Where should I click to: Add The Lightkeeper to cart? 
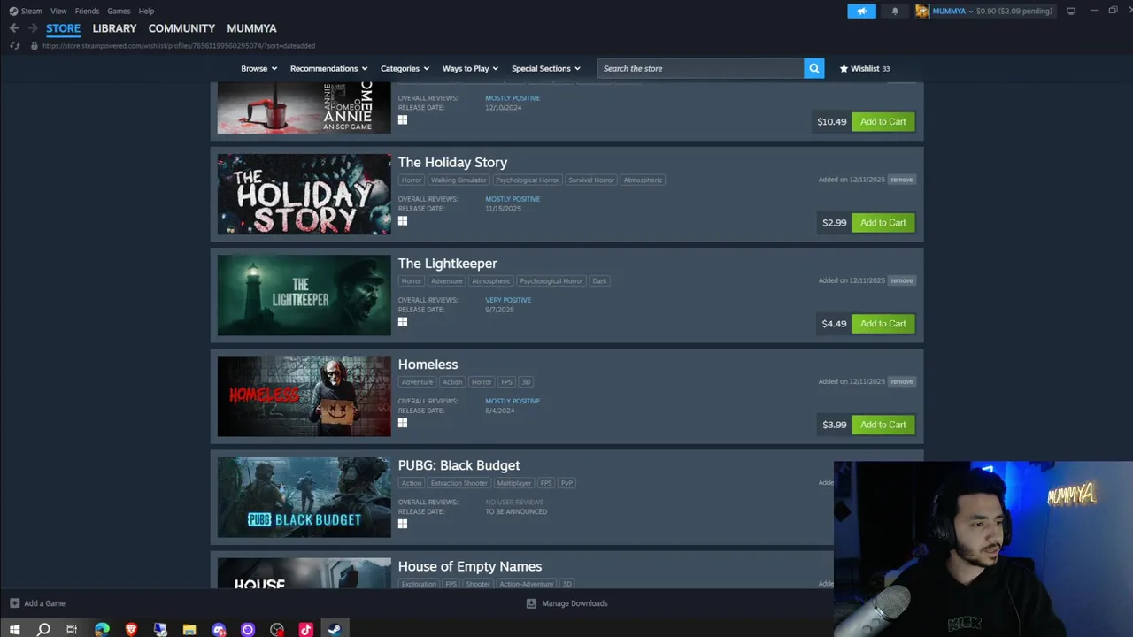click(883, 323)
